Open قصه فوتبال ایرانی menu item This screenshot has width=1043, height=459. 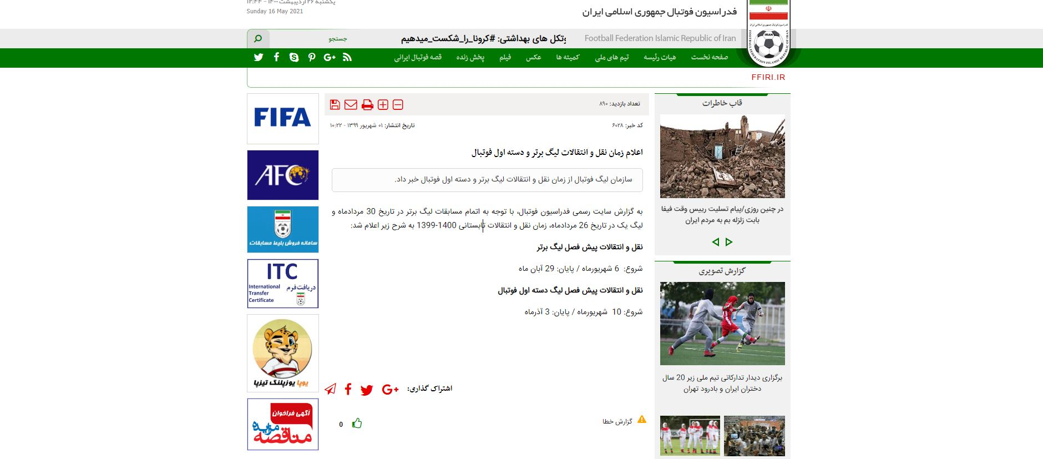click(x=418, y=57)
